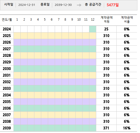Select the 2028 year row label
This screenshot has width=140, height=133.
[7, 56]
